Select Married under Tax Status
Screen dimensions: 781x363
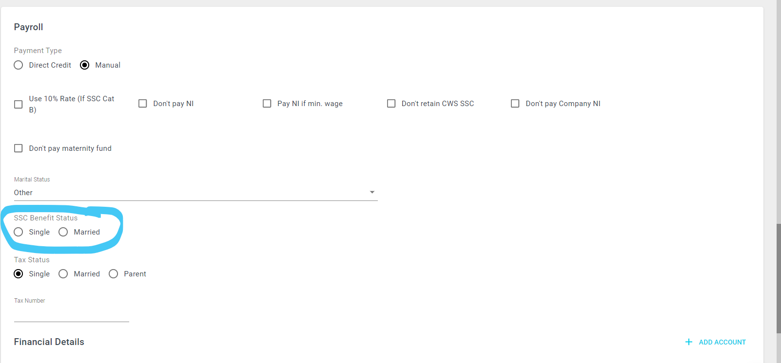(x=63, y=274)
